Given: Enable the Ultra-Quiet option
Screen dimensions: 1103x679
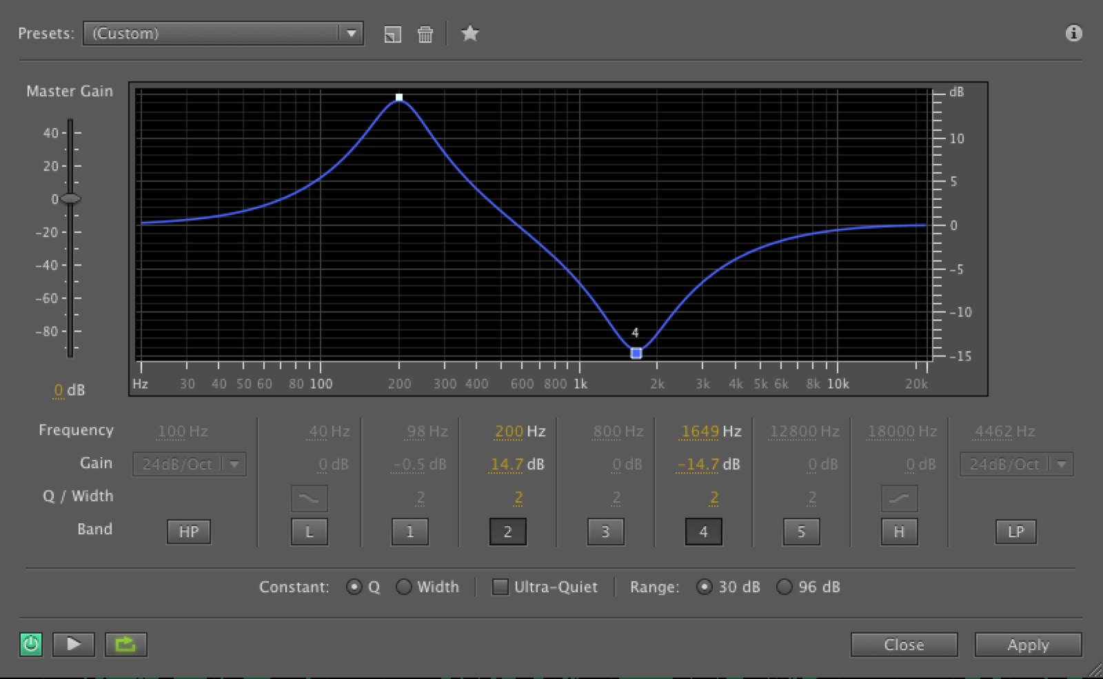Looking at the screenshot, I should (500, 587).
